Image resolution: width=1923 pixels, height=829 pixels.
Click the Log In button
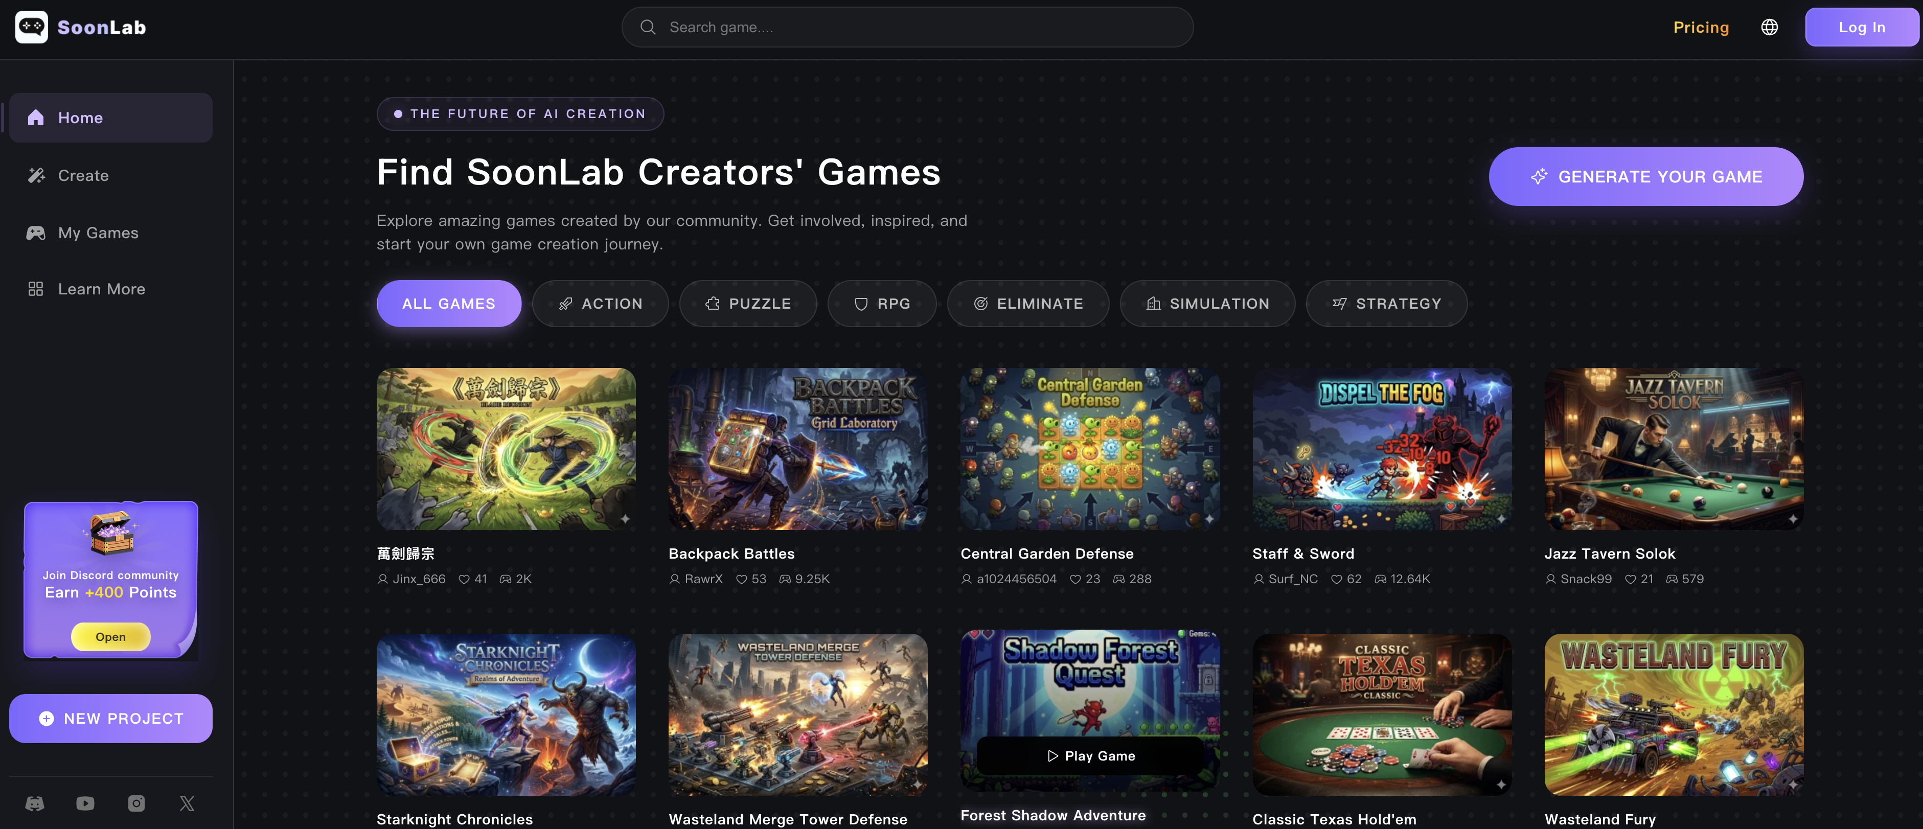point(1862,28)
